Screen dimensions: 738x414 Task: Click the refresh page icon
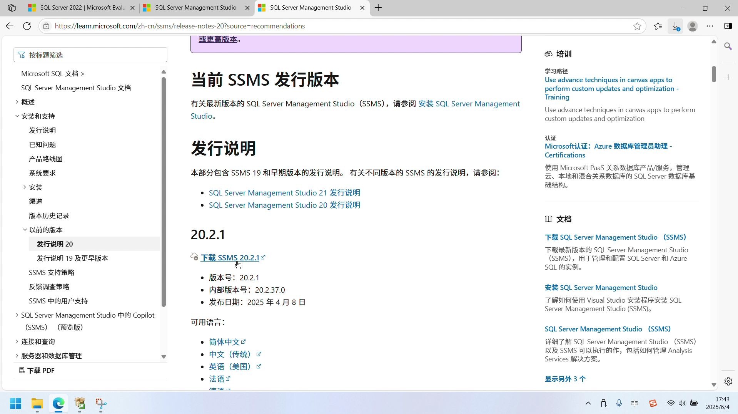27,26
